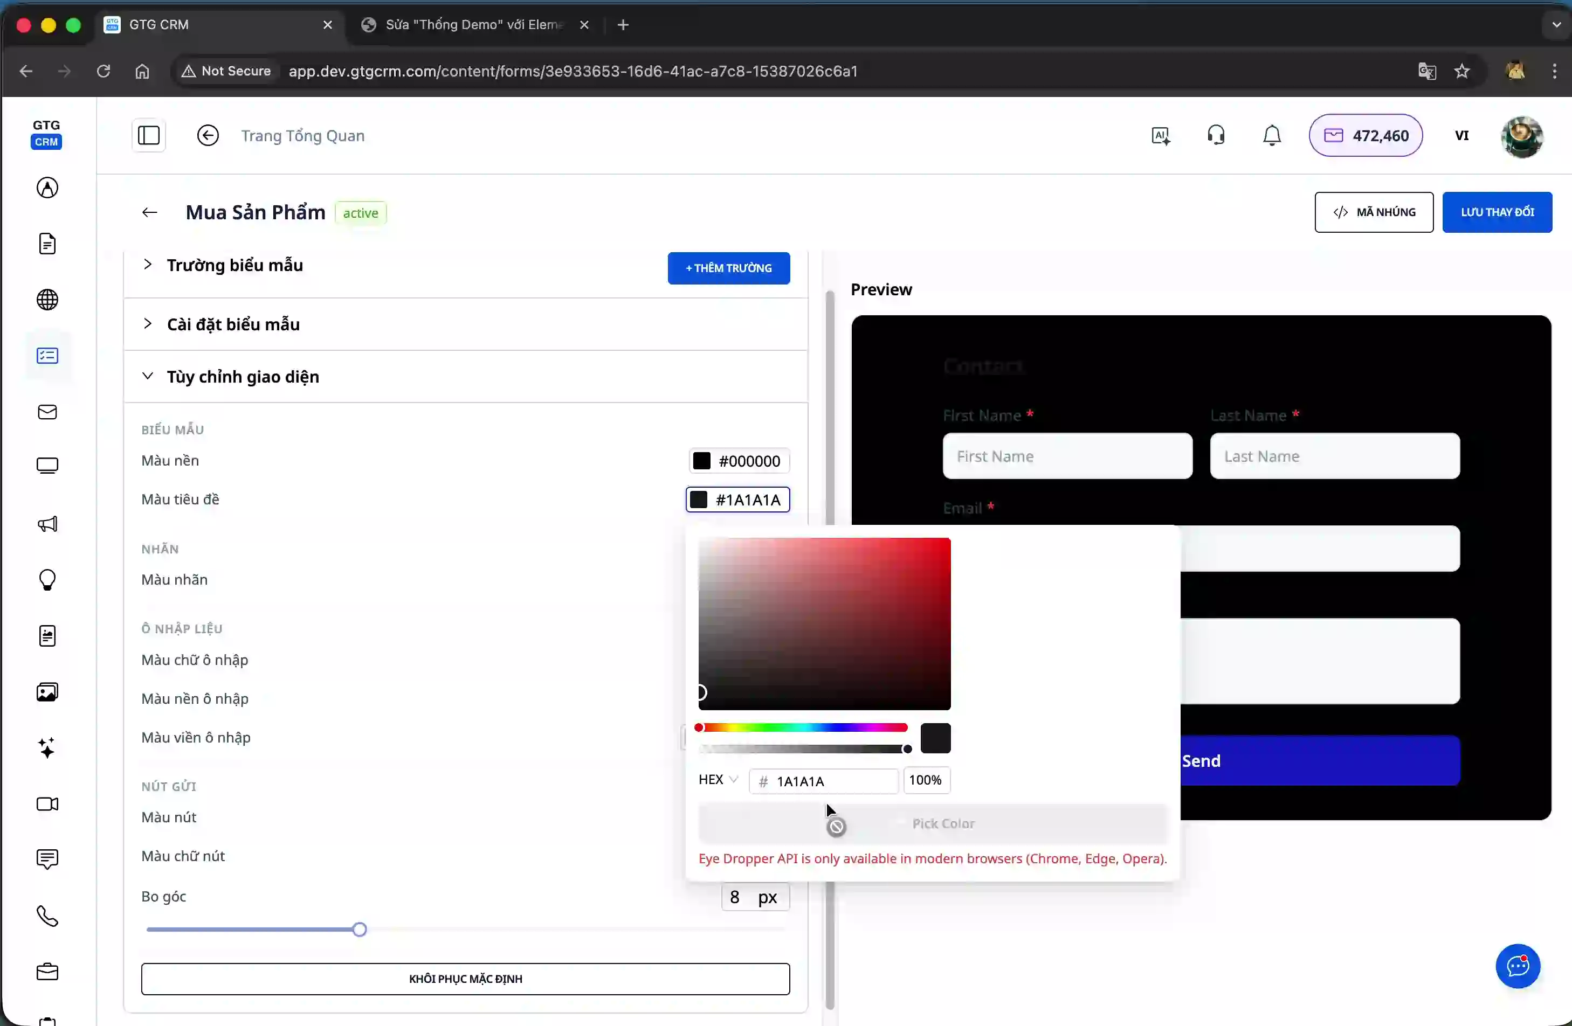The width and height of the screenshot is (1572, 1026).
Task: Open the phone sidebar icon
Action: (47, 916)
